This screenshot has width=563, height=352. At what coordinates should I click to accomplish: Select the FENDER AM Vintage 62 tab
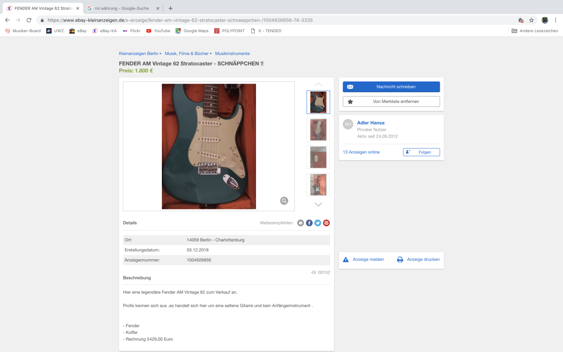click(x=42, y=8)
